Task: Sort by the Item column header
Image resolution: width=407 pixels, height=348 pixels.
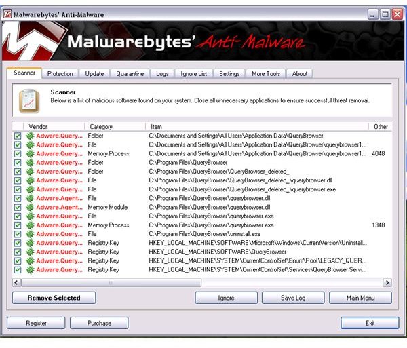Action: coord(256,127)
